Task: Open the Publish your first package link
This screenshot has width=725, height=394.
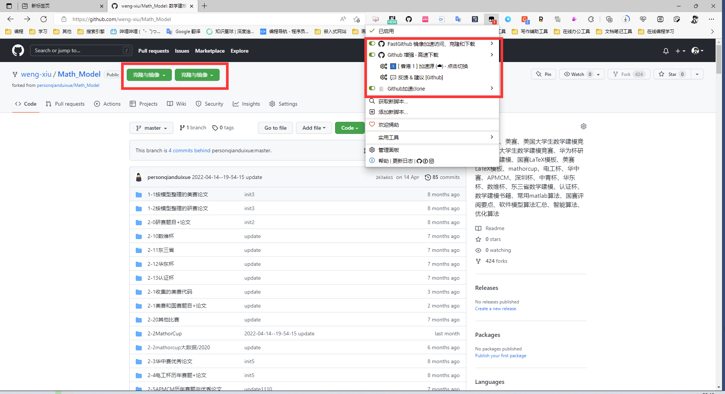Action: tap(501, 356)
